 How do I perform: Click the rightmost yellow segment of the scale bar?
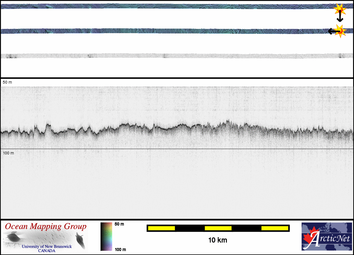pos(275,228)
